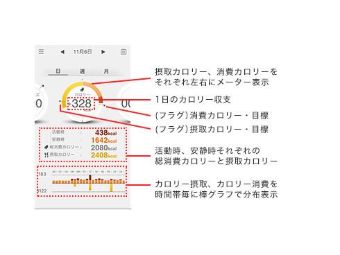340x255 pixels.
Task: Click the tallest dark bar in hourly chart
Action: (90, 178)
